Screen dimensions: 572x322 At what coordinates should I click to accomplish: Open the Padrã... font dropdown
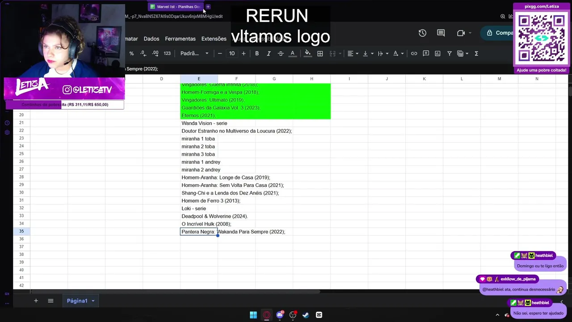(194, 53)
